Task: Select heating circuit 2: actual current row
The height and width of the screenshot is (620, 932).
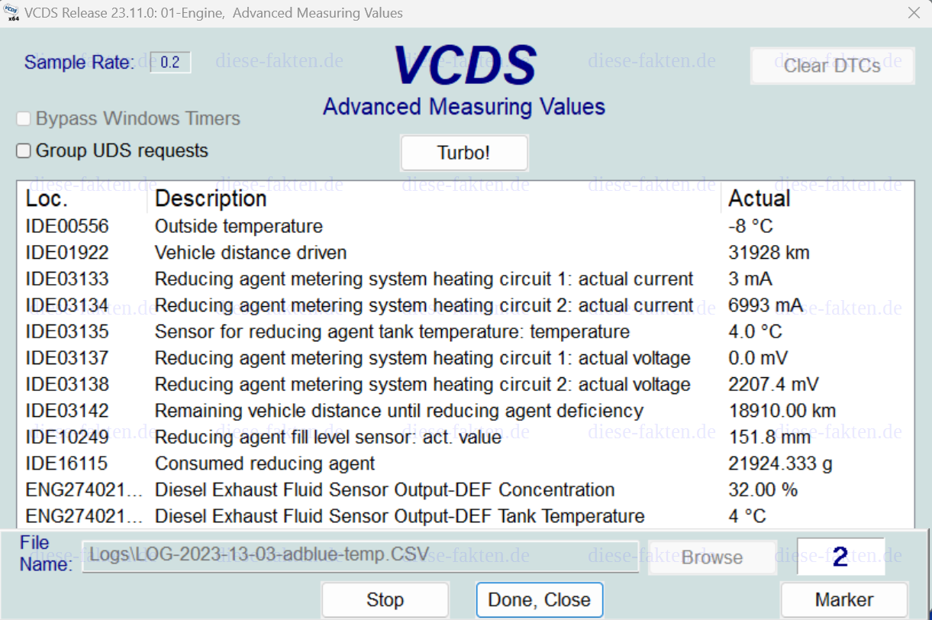Action: pyautogui.click(x=466, y=305)
